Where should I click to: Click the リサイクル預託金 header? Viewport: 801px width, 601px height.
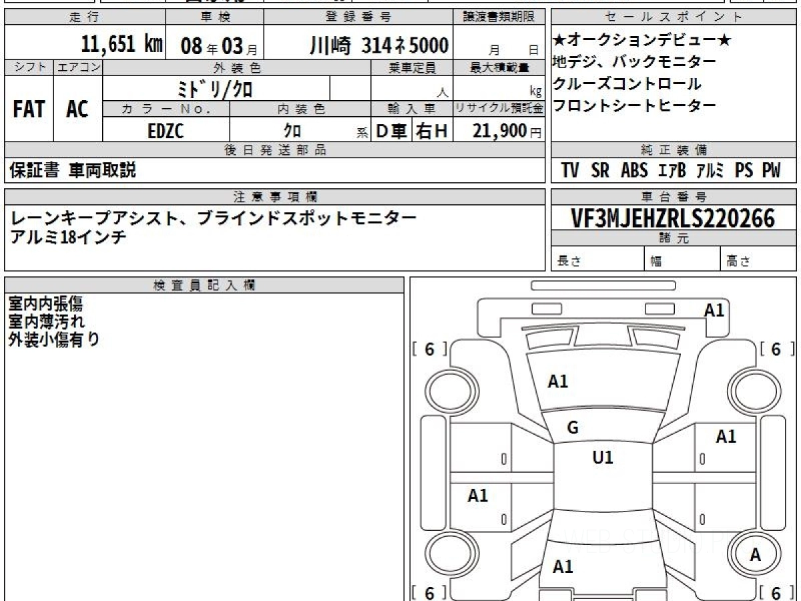(499, 109)
